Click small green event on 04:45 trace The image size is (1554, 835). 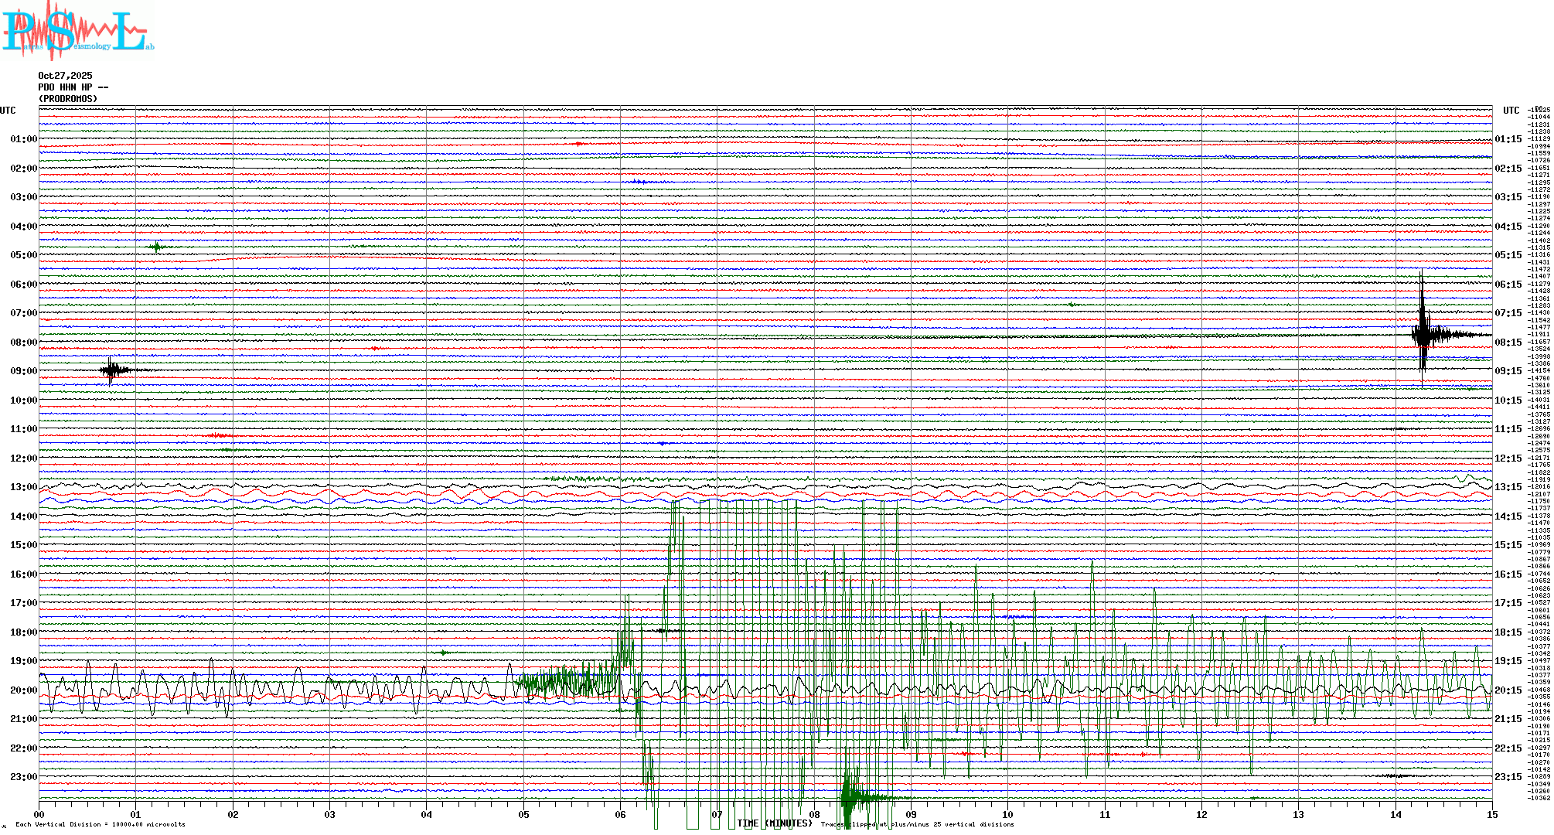tap(157, 247)
